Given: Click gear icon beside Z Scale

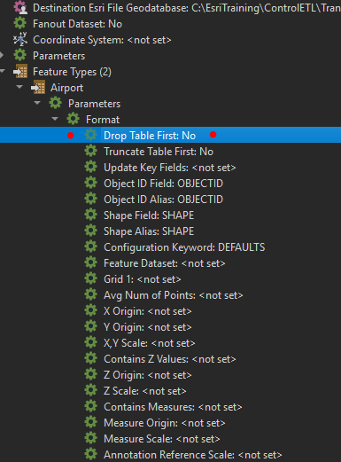Looking at the screenshot, I should click(x=91, y=391).
